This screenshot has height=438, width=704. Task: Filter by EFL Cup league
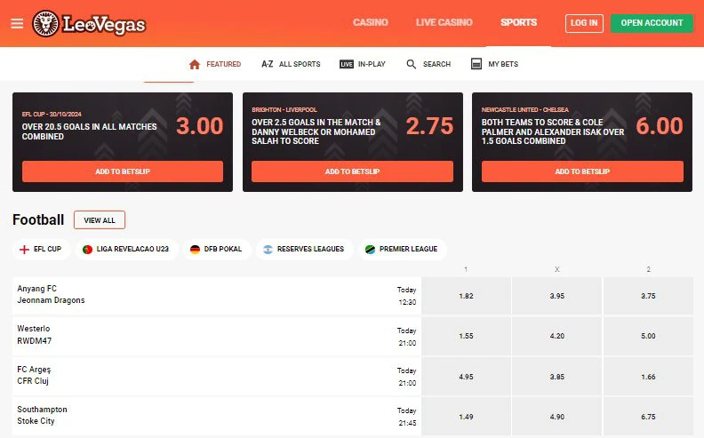(41, 249)
